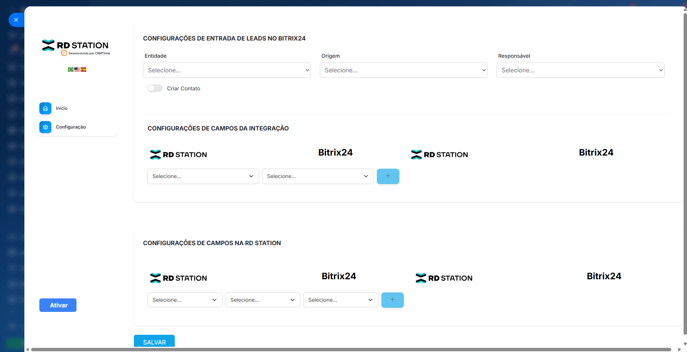This screenshot has height=352, width=687.
Task: Expand the Origem dropdown
Action: pos(403,70)
